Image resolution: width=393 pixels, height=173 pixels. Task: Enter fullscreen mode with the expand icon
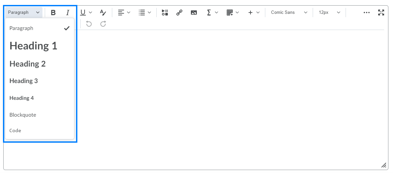click(381, 13)
